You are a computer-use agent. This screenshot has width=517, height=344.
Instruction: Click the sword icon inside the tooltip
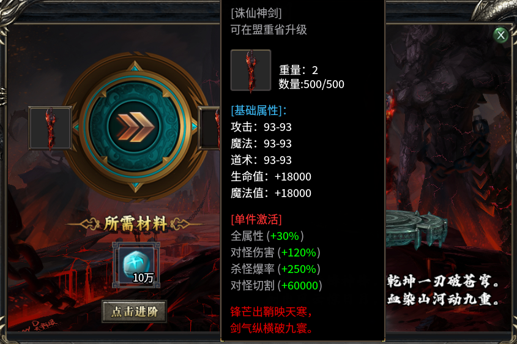pyautogui.click(x=251, y=70)
